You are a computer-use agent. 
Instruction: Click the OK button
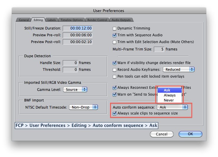(x=190, y=134)
